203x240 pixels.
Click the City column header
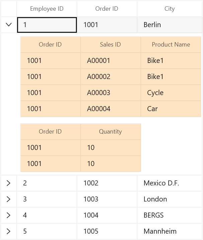[x=170, y=9]
